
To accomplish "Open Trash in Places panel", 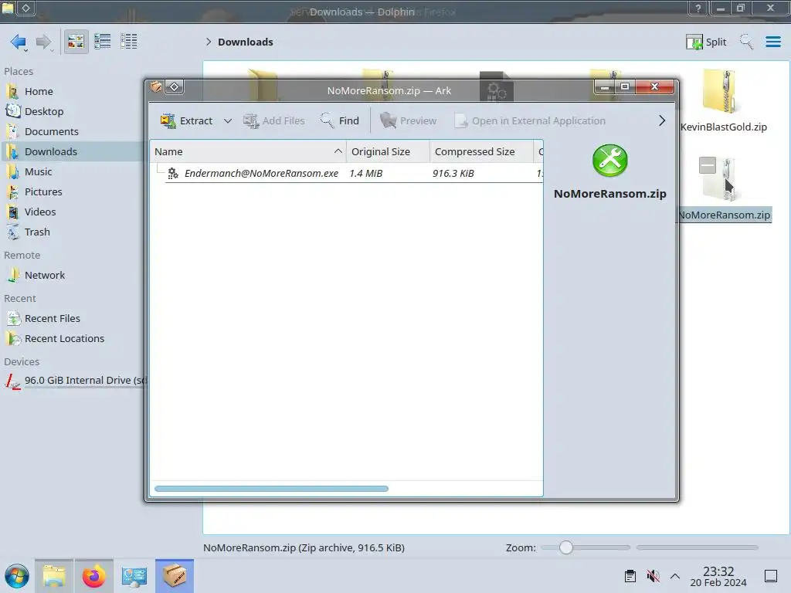I will pos(37,232).
